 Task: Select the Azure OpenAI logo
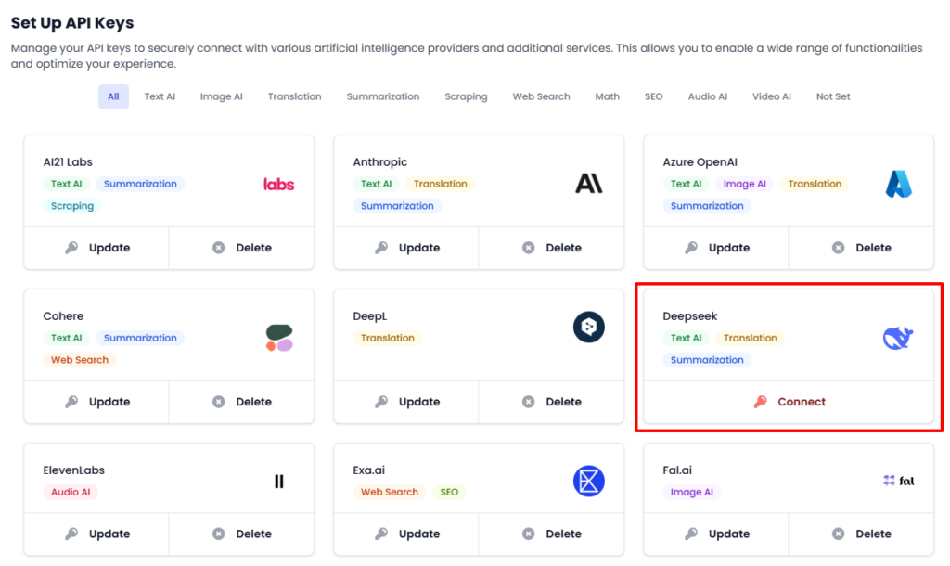coord(899,183)
